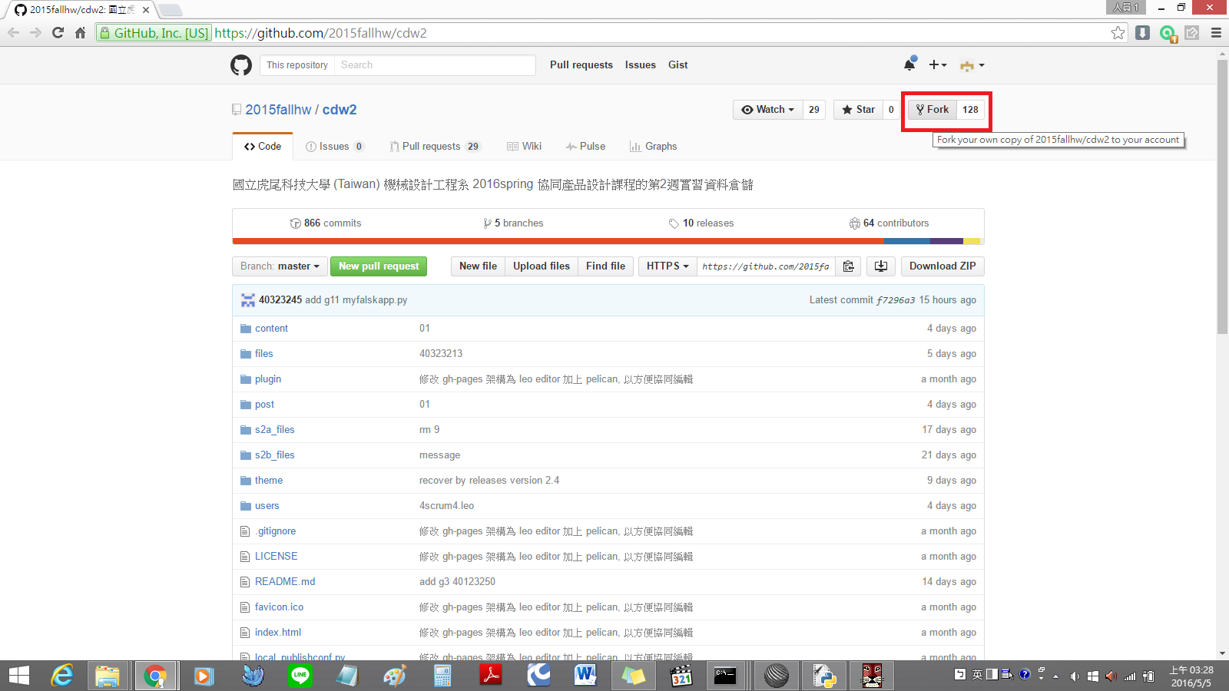Image resolution: width=1229 pixels, height=691 pixels.
Task: Click the Fork button
Action: coord(933,110)
